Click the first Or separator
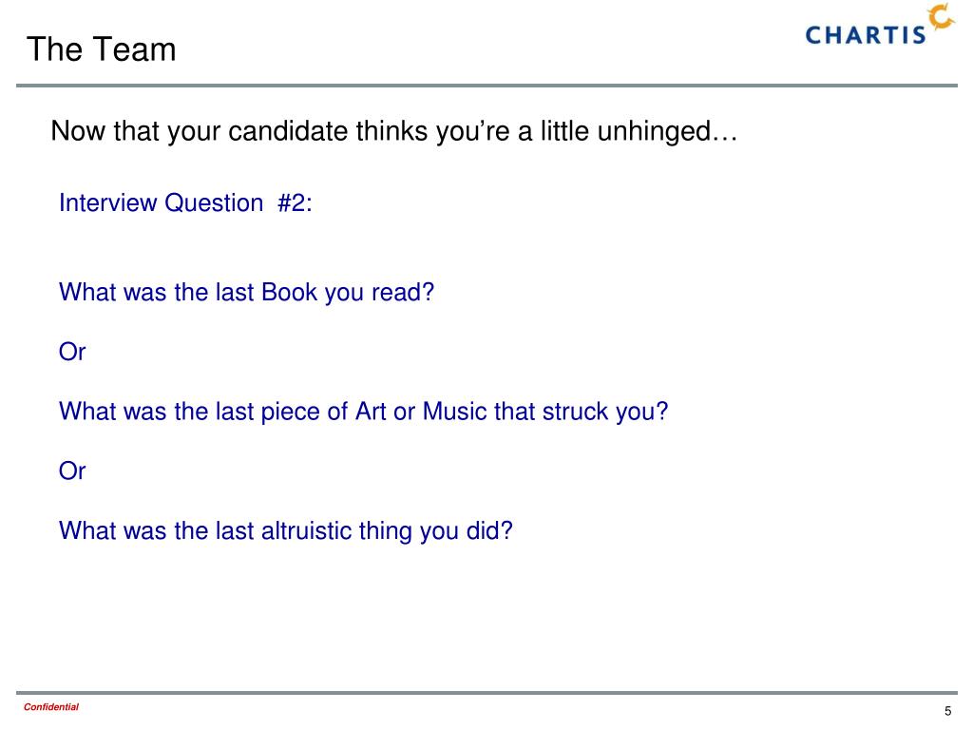Viewport: 973px width, 730px height. point(72,352)
